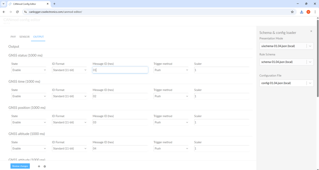The width and height of the screenshot is (319, 170).
Task: Open GNSS status ID Format dropdown
Action: coord(69,70)
